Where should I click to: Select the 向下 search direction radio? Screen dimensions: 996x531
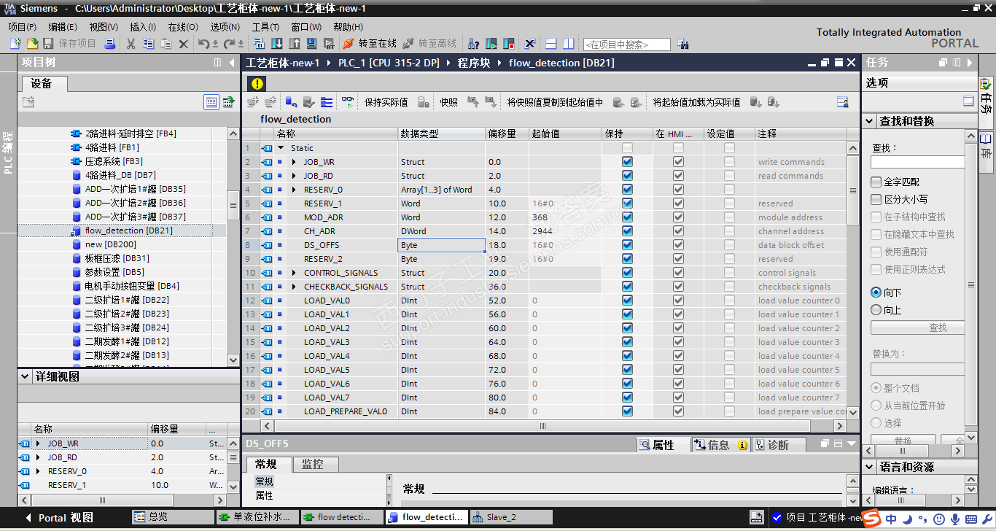coord(876,292)
